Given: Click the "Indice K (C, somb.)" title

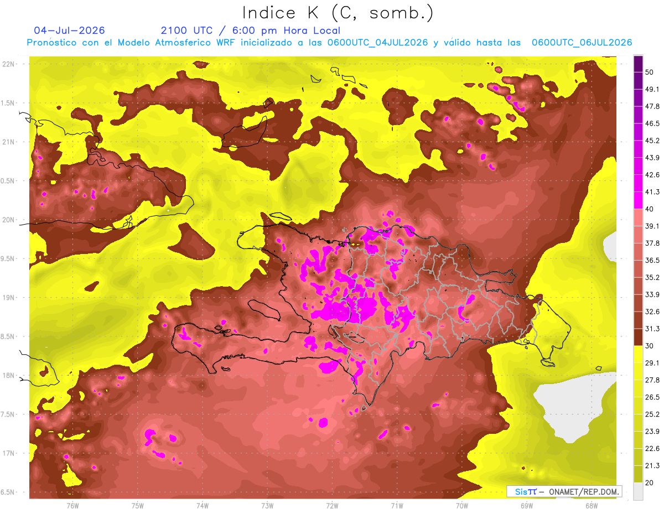Looking at the screenshot, I should click(x=338, y=13).
